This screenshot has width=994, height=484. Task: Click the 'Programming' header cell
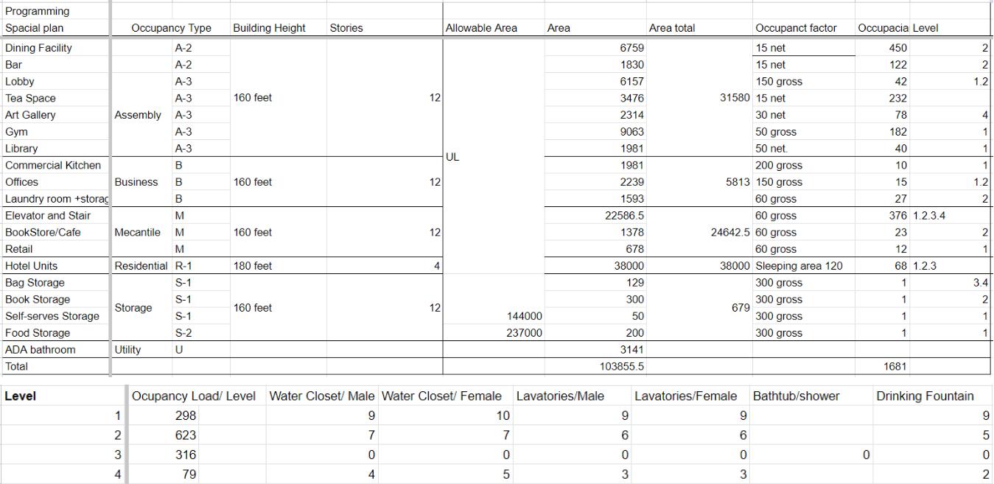click(56, 11)
